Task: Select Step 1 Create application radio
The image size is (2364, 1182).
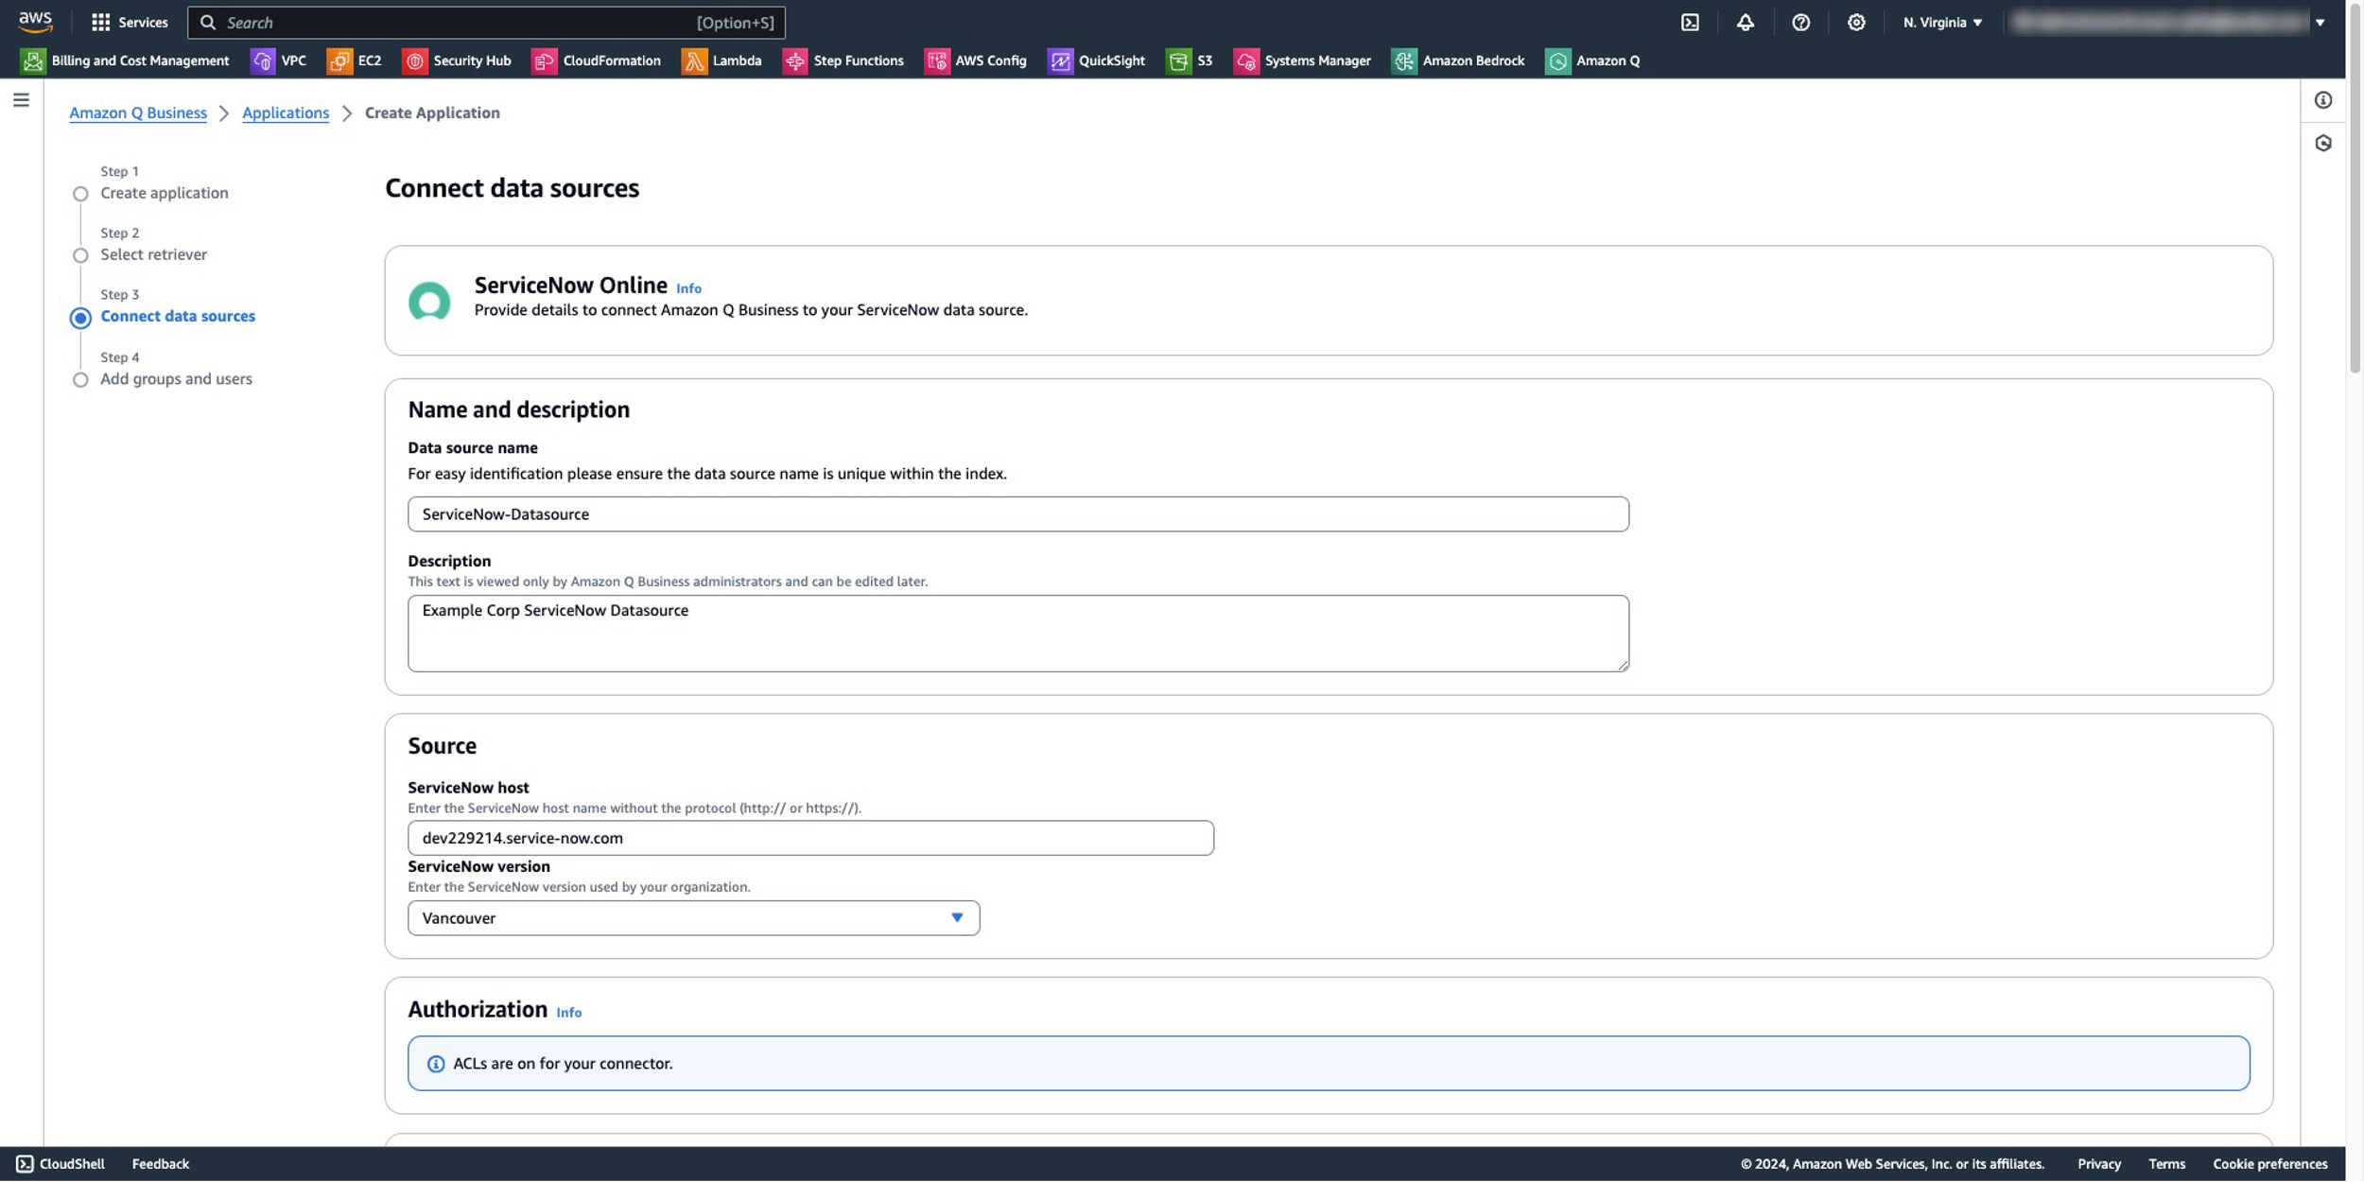Action: pyautogui.click(x=80, y=194)
